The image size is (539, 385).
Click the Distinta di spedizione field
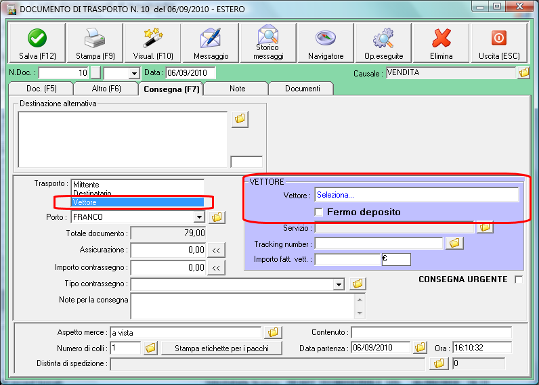tap(267, 364)
